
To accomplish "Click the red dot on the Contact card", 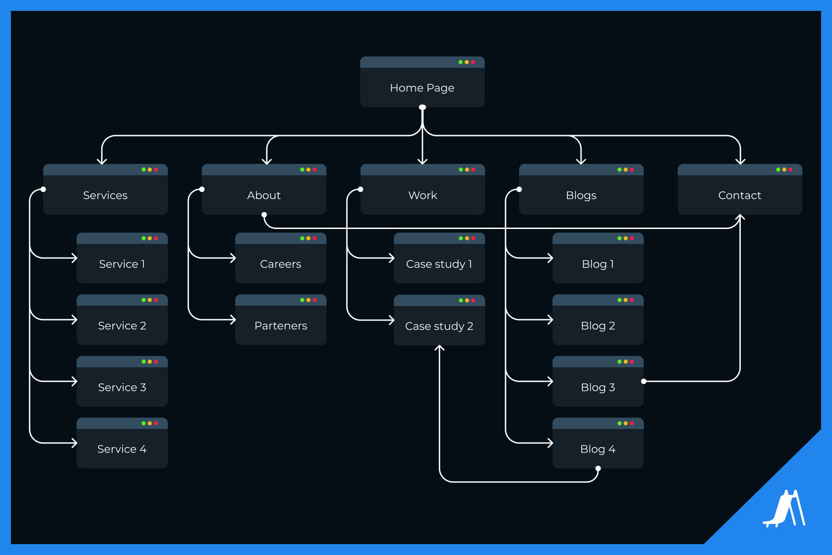I will click(x=790, y=169).
